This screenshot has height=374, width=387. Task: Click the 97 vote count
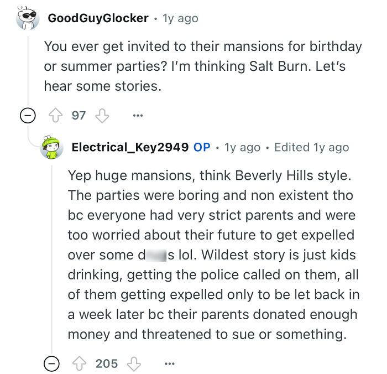[79, 115]
